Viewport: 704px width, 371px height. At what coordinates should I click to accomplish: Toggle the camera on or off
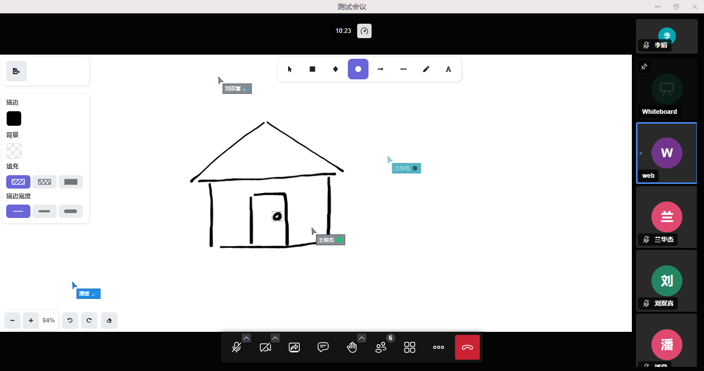coord(265,347)
